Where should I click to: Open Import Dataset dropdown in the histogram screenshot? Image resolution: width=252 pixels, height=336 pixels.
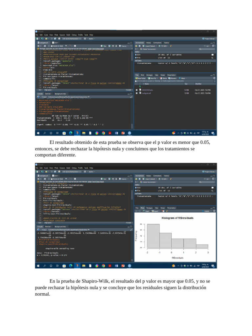[150, 179]
